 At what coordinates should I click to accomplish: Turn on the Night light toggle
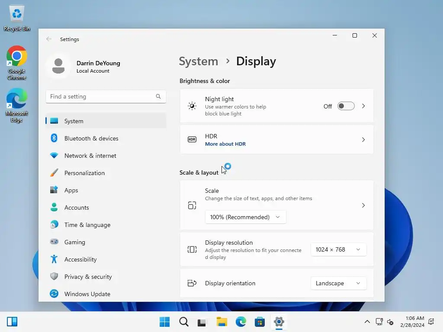(346, 106)
